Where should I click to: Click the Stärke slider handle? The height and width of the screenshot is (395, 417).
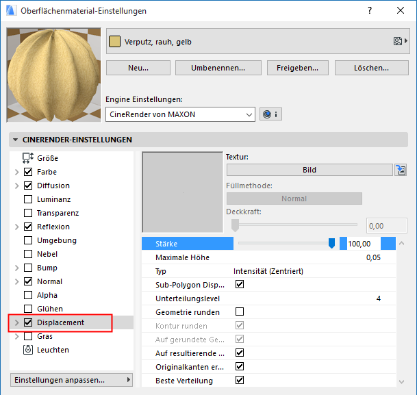click(x=331, y=243)
